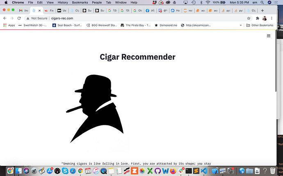Switch to the Gmail tab

coord(24,11)
